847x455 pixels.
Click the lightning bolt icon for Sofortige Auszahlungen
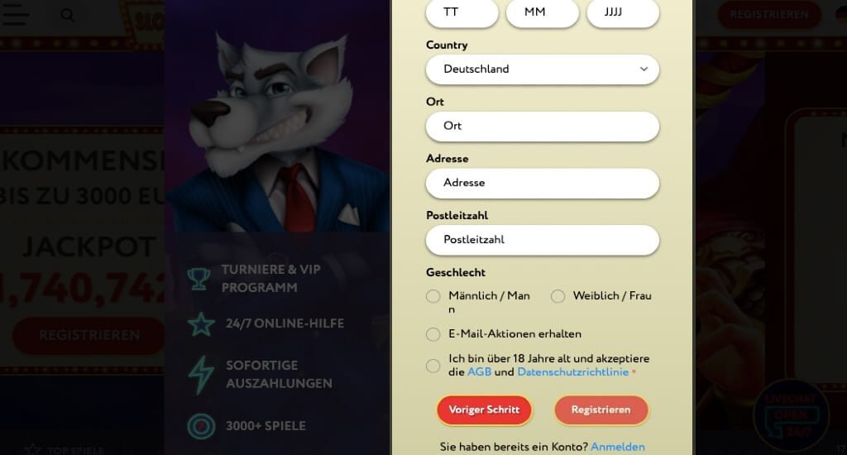200,374
